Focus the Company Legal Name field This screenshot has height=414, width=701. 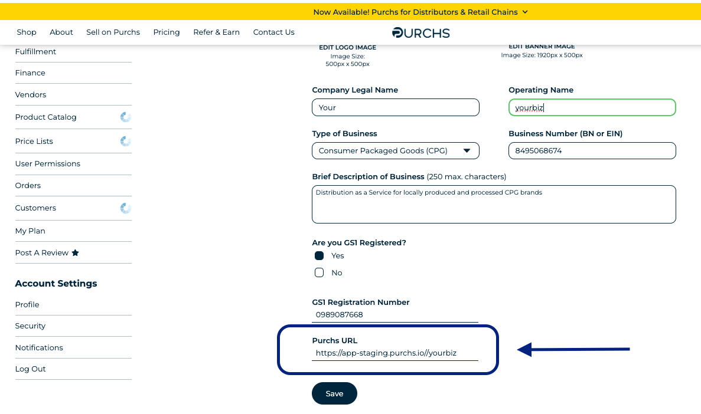click(395, 107)
